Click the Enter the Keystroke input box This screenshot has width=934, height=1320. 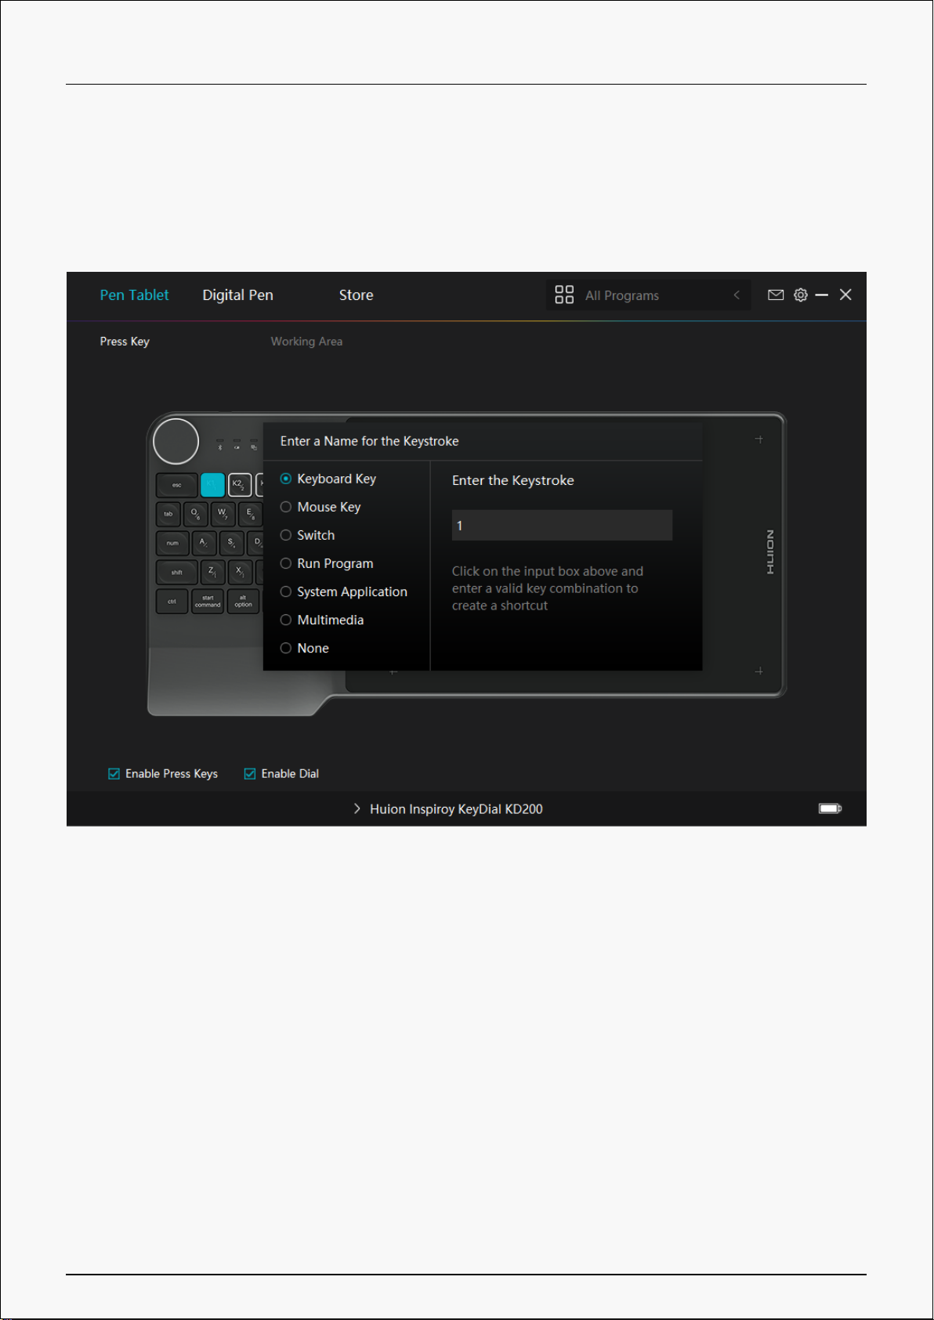[x=562, y=526]
